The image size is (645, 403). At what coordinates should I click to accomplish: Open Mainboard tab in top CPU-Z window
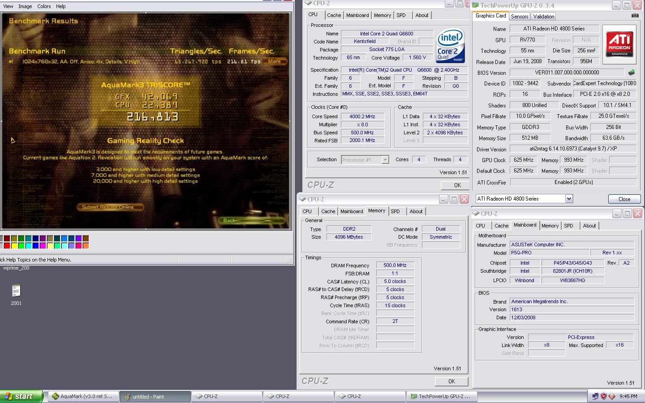coord(357,15)
